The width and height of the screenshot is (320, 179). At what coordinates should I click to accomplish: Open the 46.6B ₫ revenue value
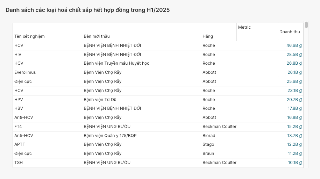click(294, 45)
